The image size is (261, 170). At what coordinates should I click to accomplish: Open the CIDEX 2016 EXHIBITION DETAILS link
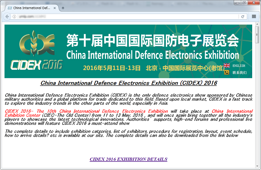pyautogui.click(x=128, y=159)
